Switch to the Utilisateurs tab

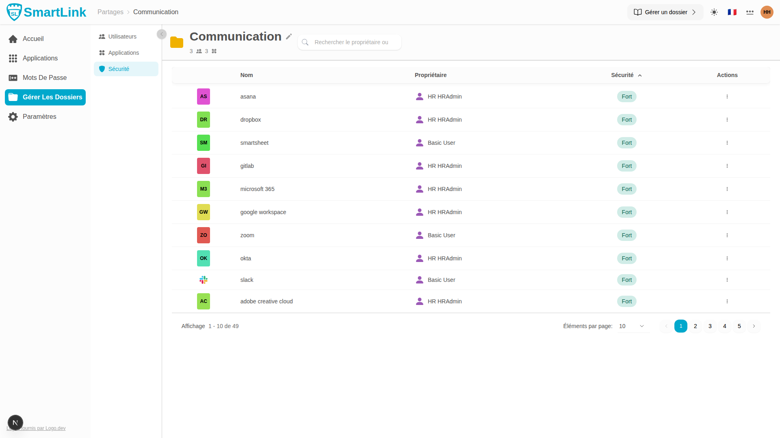click(x=122, y=36)
